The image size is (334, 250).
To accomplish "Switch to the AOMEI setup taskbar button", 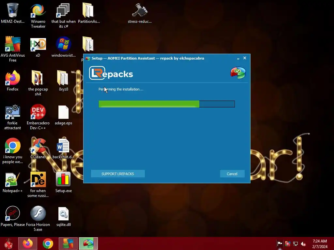I will [88, 243].
